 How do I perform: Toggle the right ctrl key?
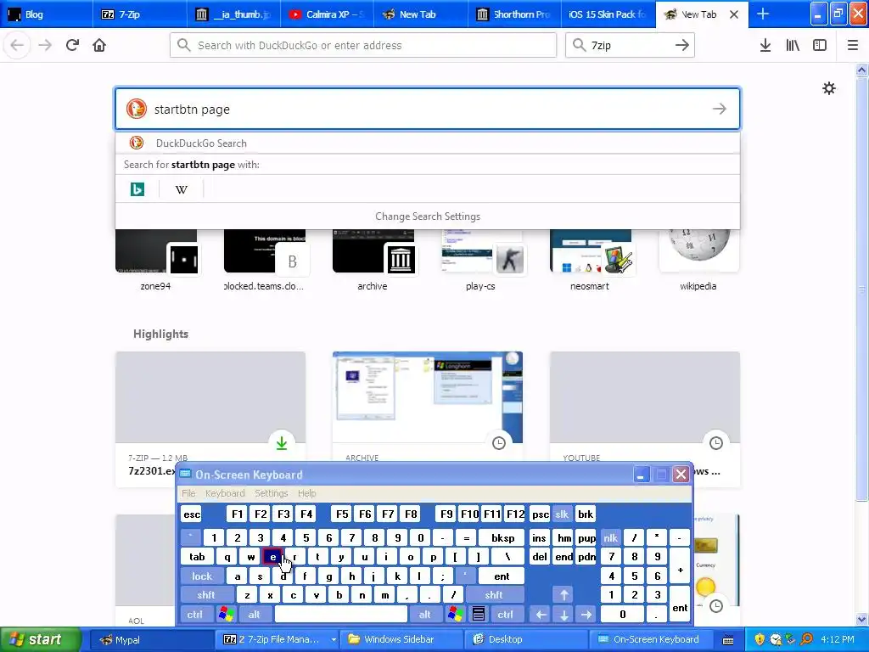[506, 615]
